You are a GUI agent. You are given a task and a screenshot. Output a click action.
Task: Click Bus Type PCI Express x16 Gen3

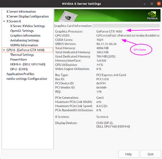click(x=111, y=75)
